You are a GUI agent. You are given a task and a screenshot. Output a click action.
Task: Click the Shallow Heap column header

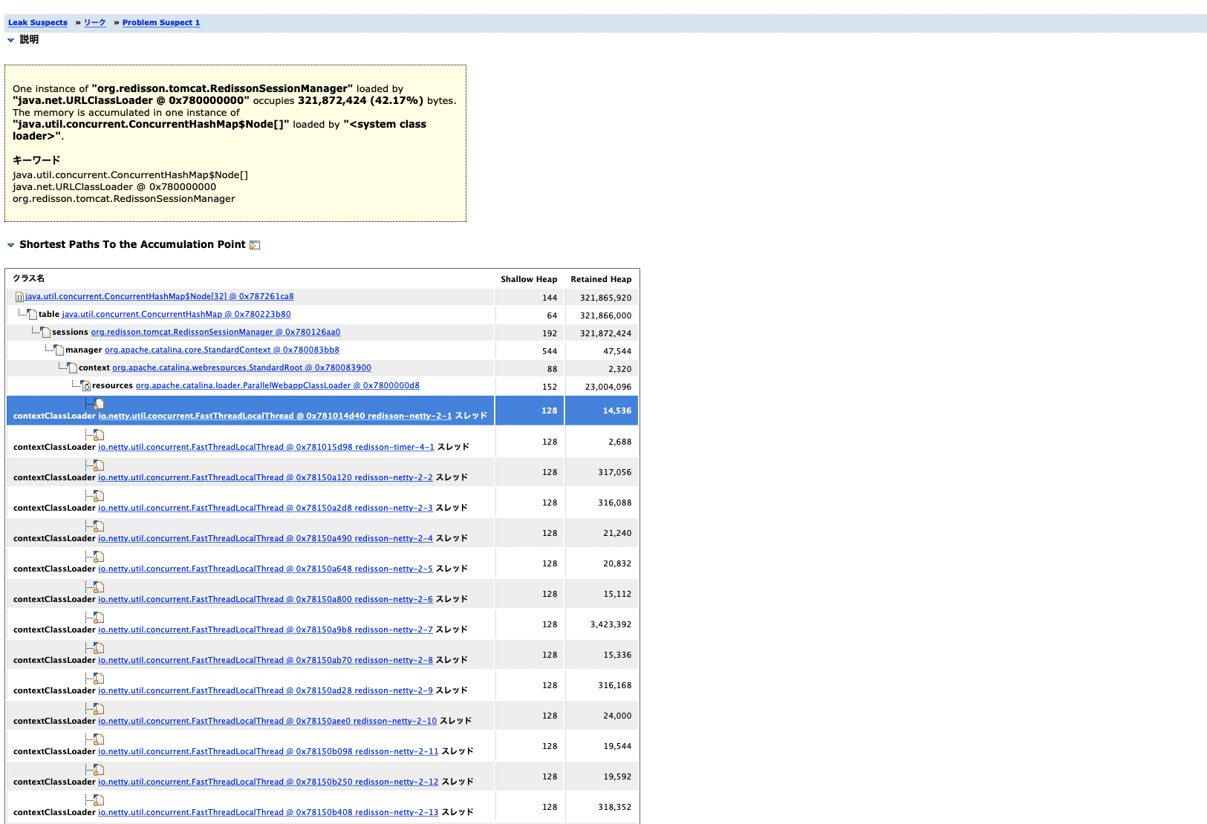coord(529,280)
